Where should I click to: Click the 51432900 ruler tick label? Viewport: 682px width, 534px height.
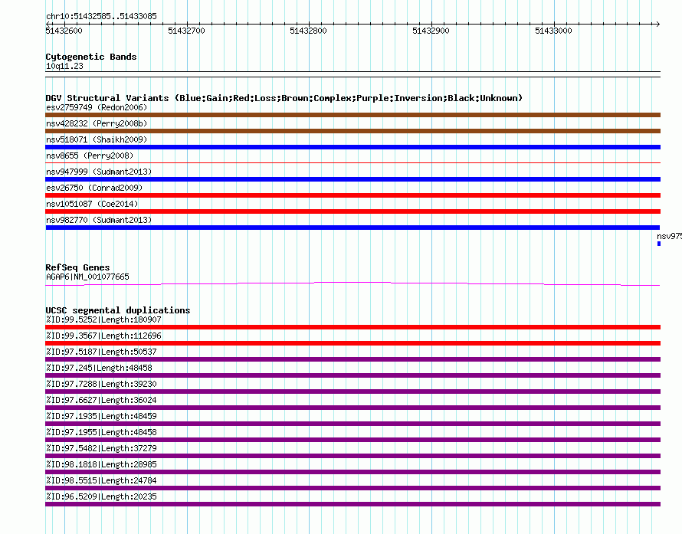tap(431, 31)
